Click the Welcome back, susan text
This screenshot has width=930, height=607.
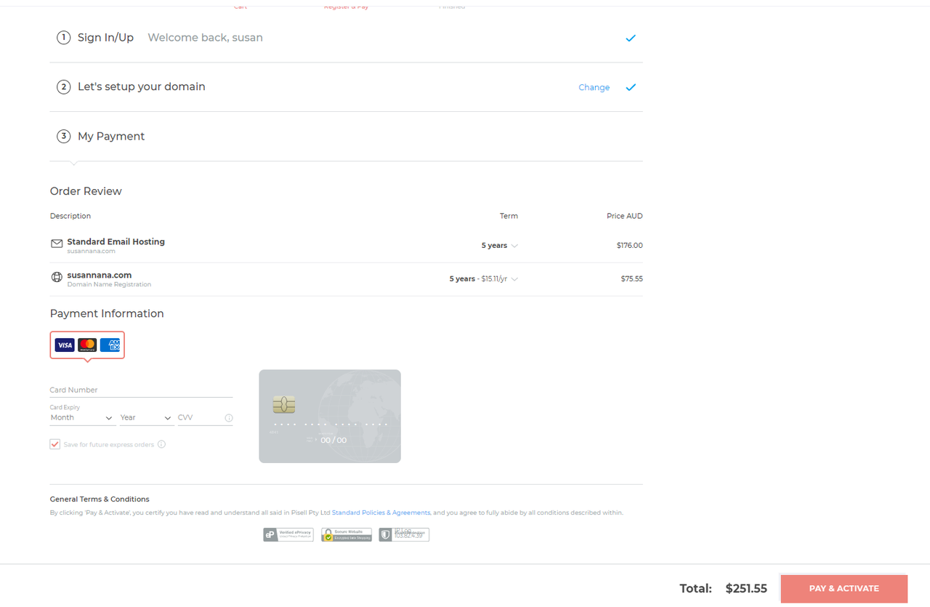206,38
